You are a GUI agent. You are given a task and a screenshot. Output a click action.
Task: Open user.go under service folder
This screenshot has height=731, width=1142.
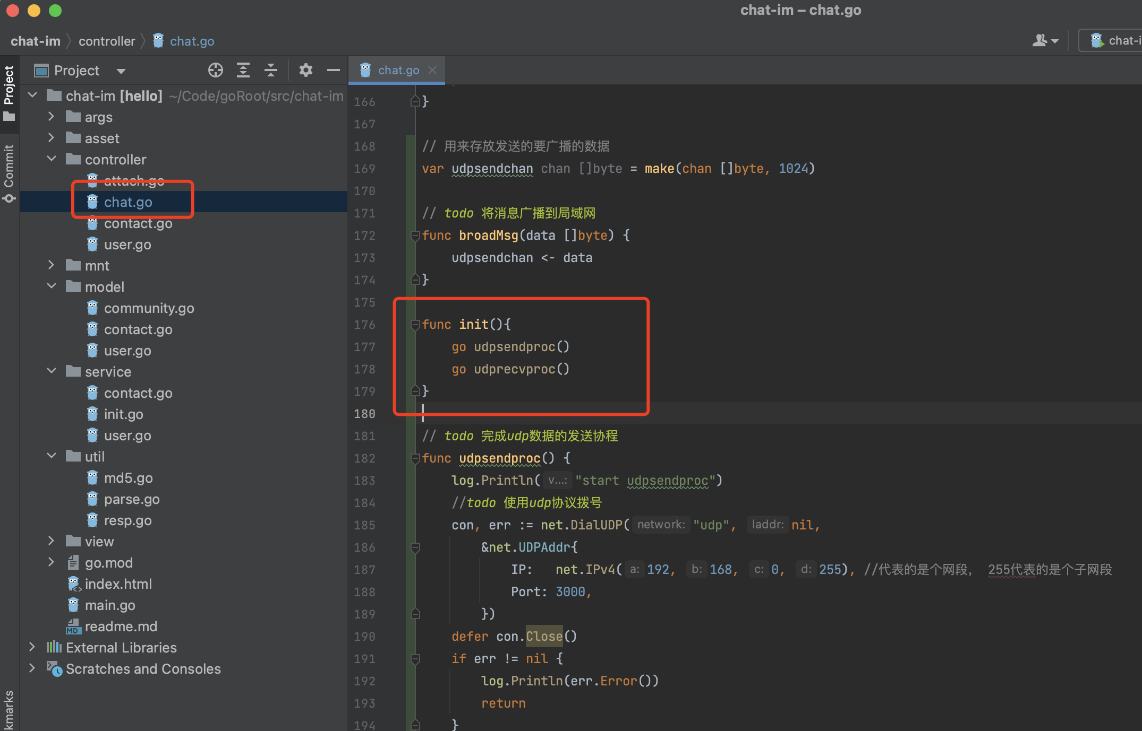point(127,436)
